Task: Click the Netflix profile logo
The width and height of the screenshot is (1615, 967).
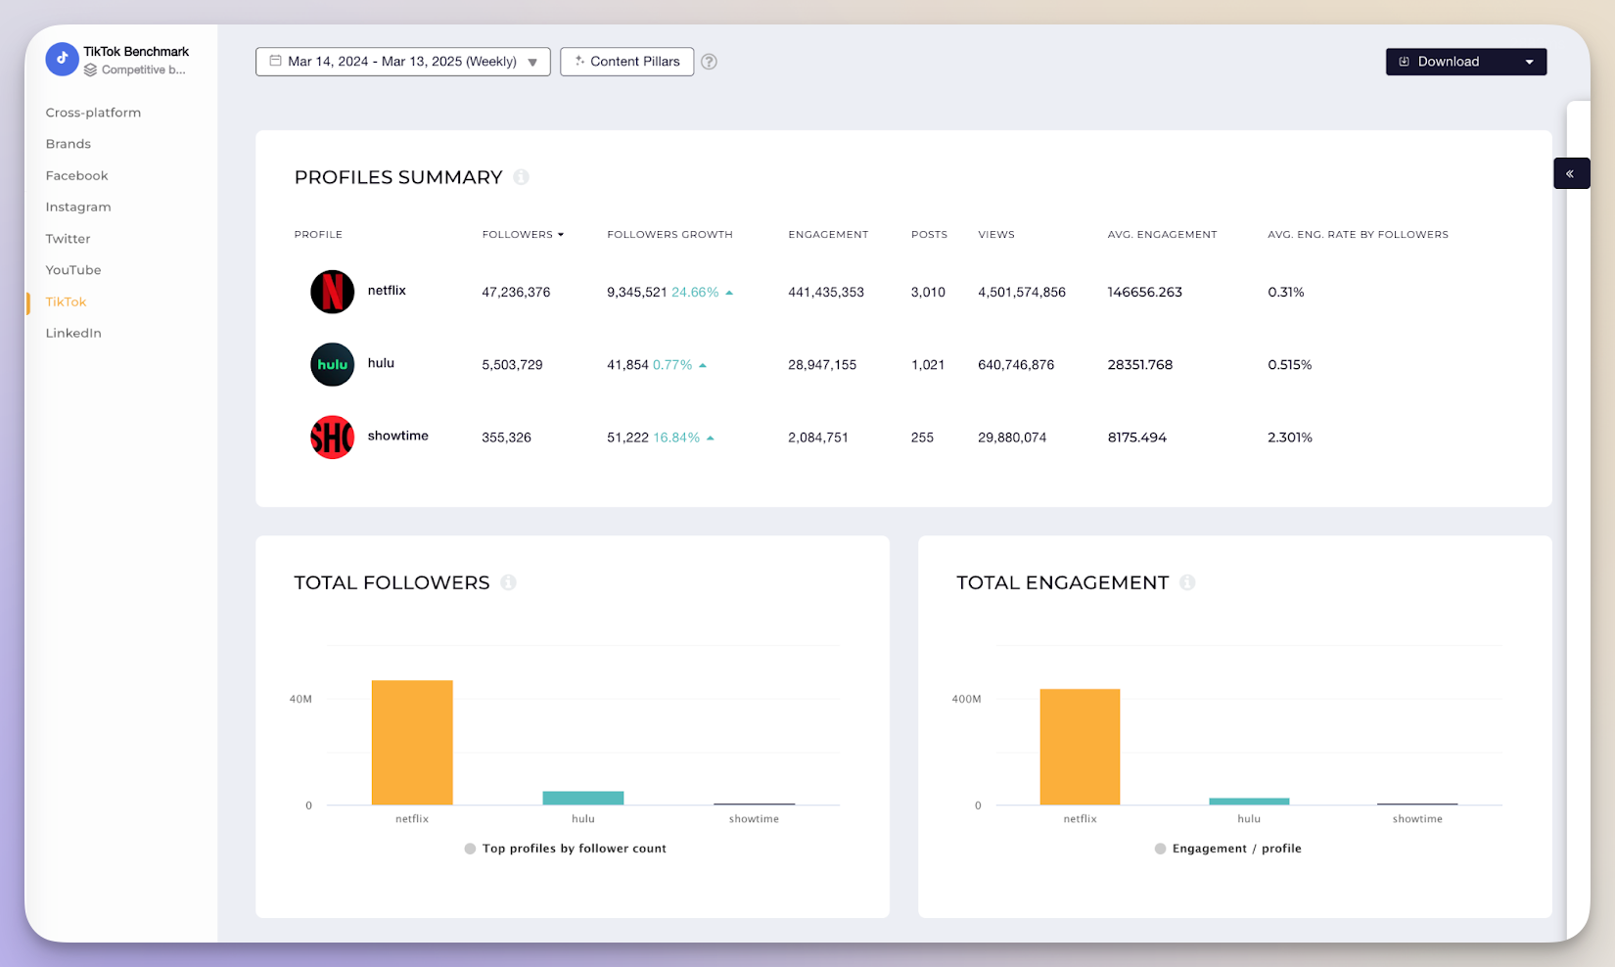Action: 332,292
